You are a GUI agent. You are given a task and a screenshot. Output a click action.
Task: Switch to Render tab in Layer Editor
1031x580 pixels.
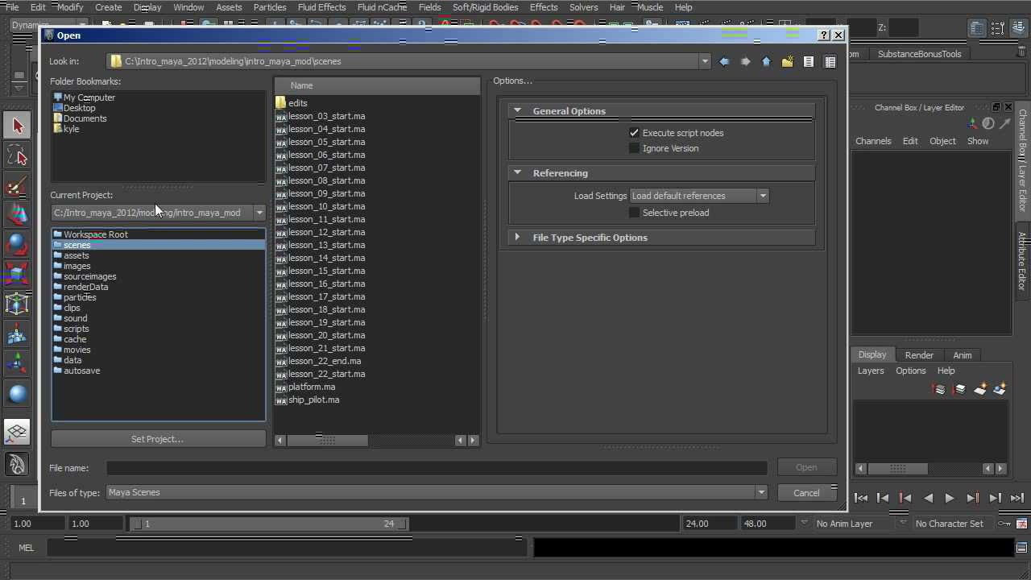919,355
